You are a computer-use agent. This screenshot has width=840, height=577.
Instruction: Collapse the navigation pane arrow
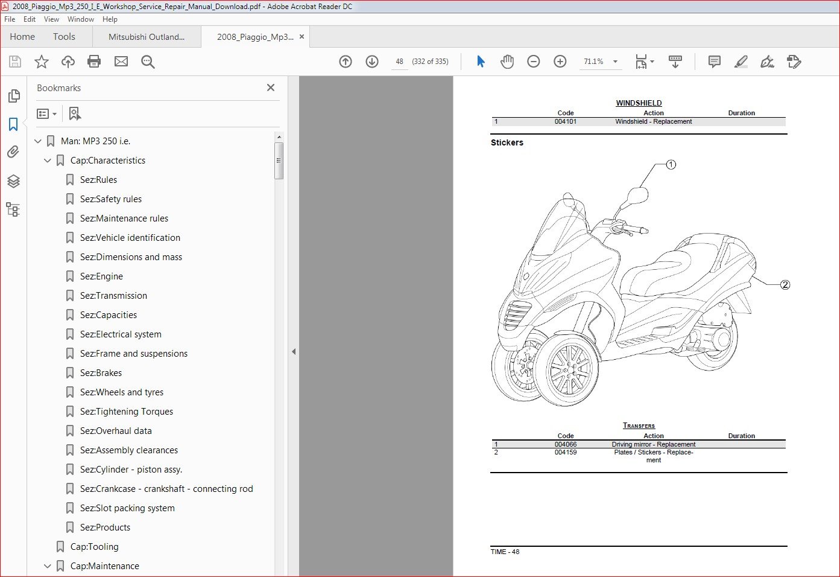294,351
